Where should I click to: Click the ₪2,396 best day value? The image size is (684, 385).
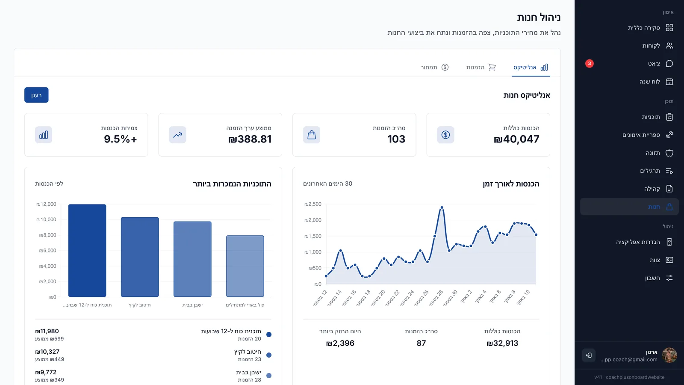coord(340,343)
